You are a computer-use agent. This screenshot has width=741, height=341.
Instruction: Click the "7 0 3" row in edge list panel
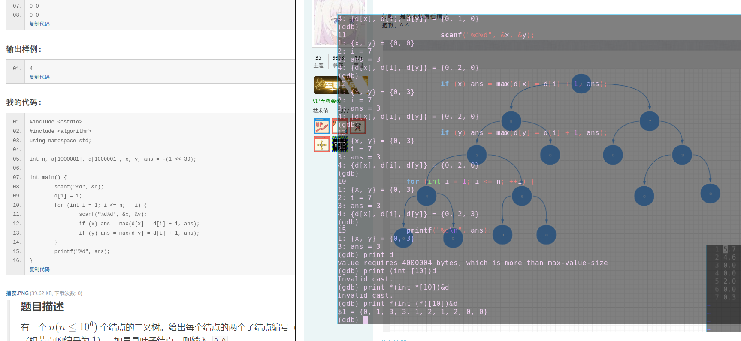pyautogui.click(x=725, y=297)
